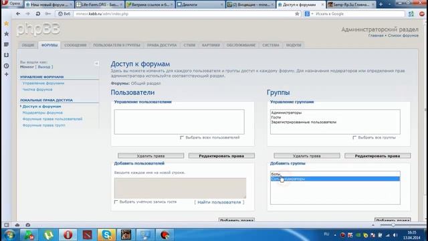This screenshot has width=428, height=241.
Task: Open a new tab with the plus button
Action: pyautogui.click(x=381, y=5)
